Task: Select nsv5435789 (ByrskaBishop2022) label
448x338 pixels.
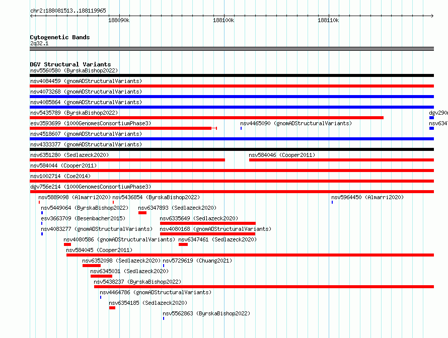Action: [74, 113]
